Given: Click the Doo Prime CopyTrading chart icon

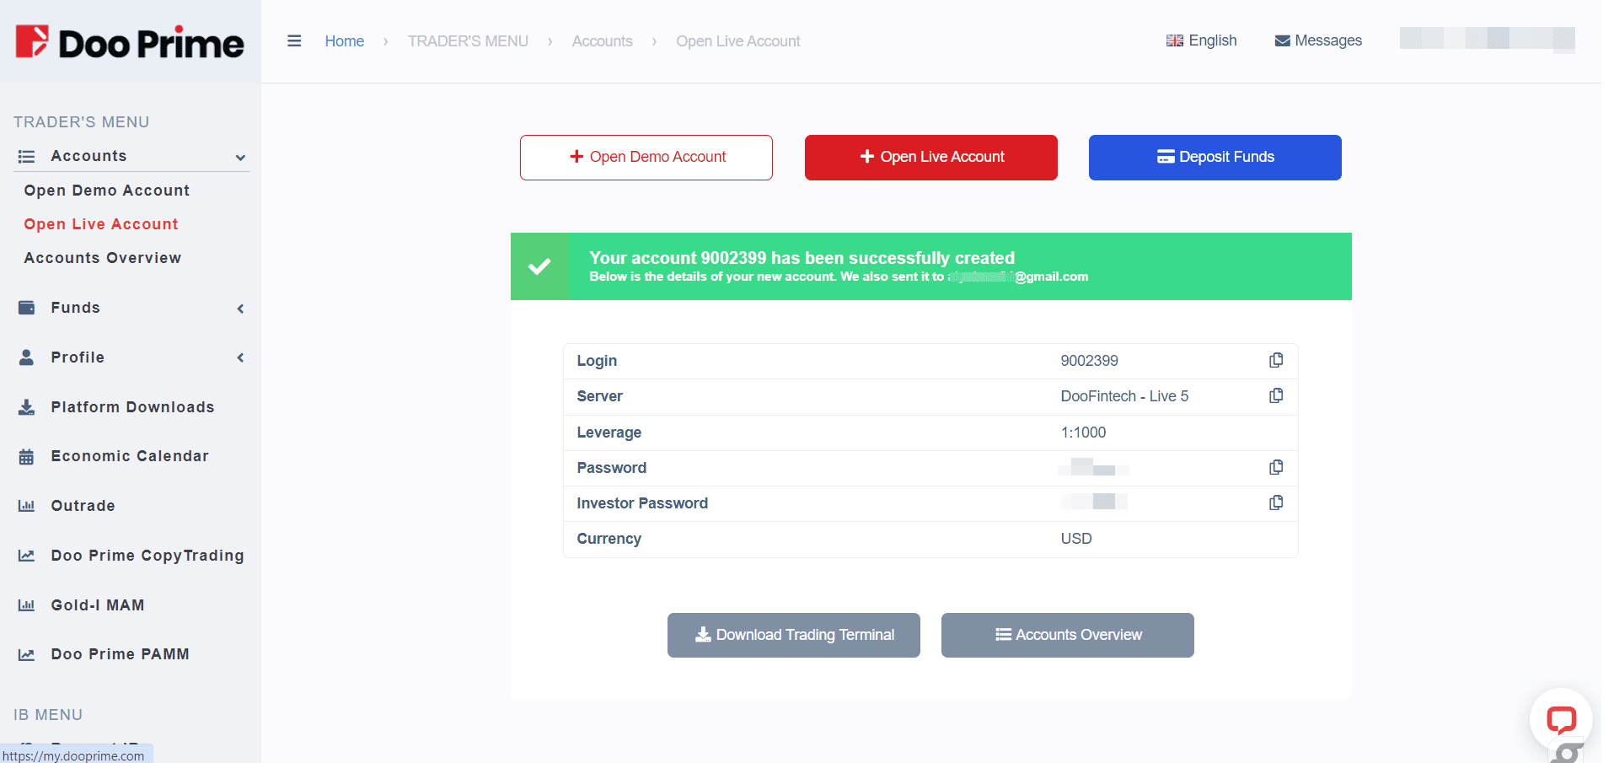Looking at the screenshot, I should tap(27, 556).
